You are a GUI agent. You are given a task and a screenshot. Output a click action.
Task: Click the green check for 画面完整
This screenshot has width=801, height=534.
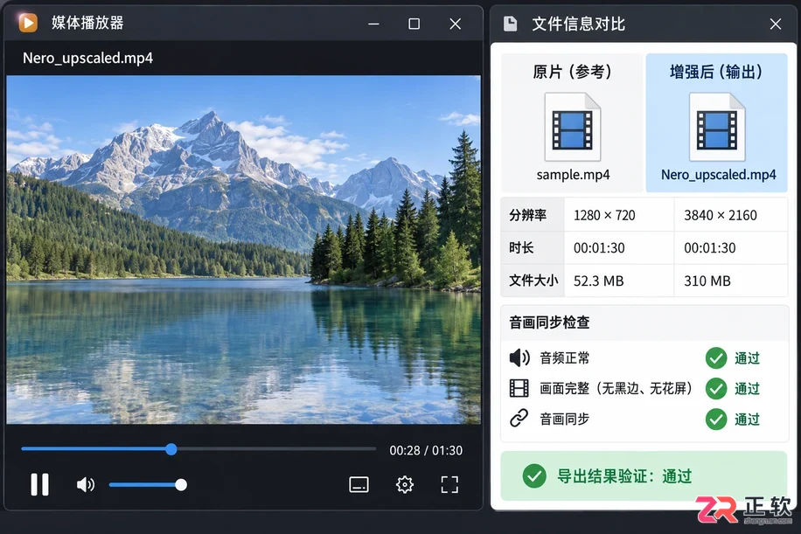716,389
